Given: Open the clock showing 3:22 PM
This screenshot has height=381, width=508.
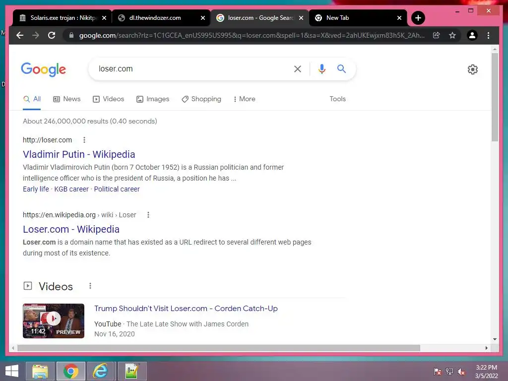Looking at the screenshot, I should coord(486,371).
